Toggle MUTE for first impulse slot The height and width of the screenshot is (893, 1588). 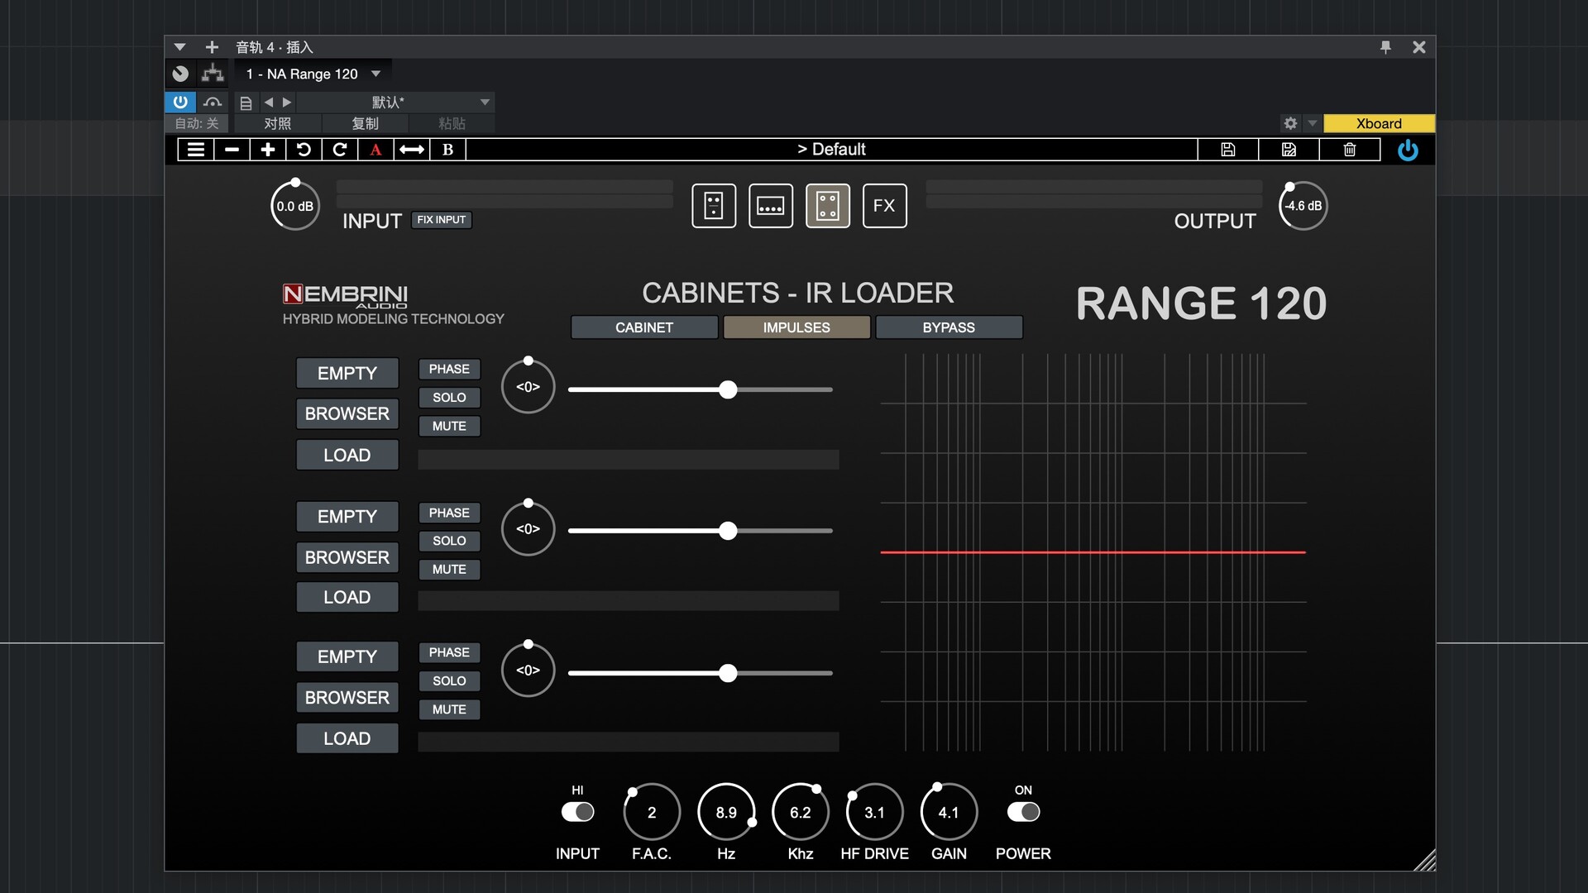click(x=449, y=426)
